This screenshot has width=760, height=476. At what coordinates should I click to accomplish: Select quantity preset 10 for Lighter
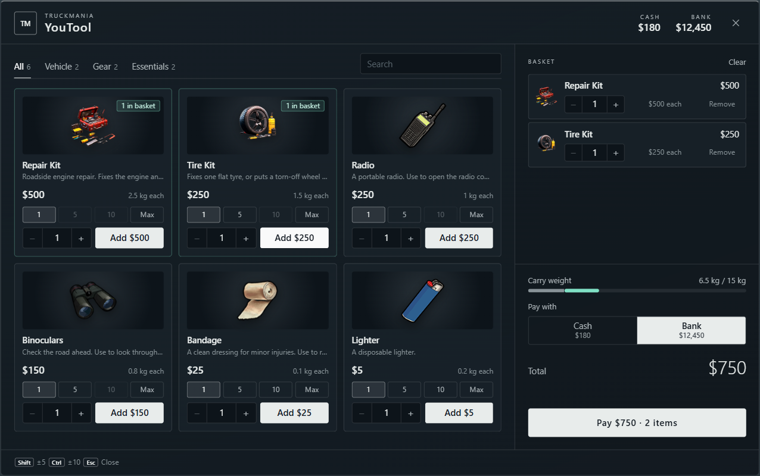coord(441,390)
